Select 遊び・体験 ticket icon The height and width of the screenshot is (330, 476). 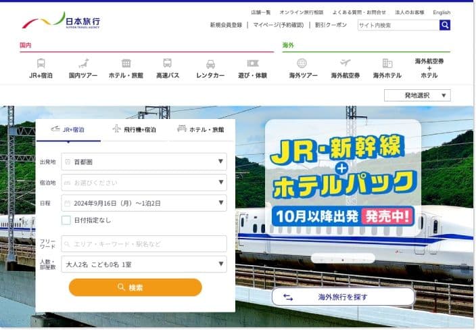[252, 64]
